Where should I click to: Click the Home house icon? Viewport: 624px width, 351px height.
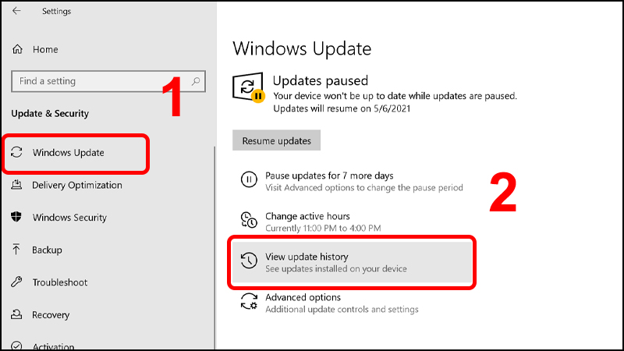[17, 49]
